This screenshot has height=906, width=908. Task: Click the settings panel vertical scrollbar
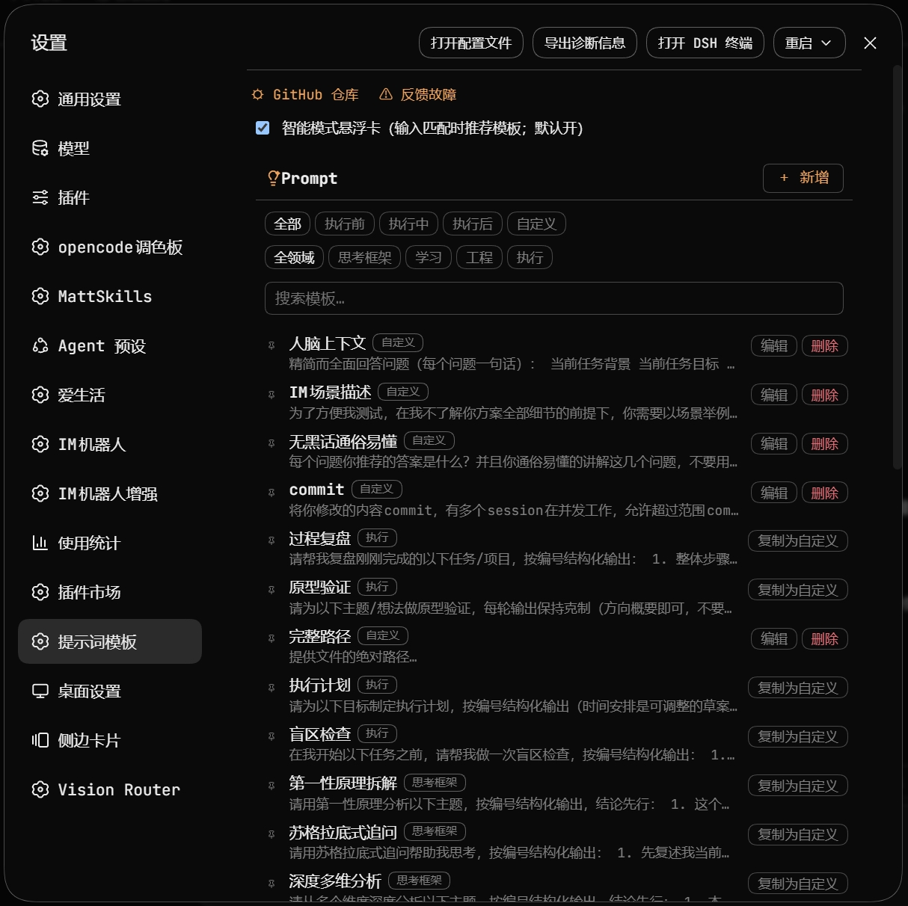[898, 268]
